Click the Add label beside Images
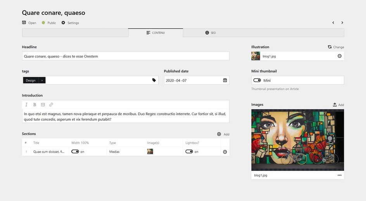 tap(341, 105)
